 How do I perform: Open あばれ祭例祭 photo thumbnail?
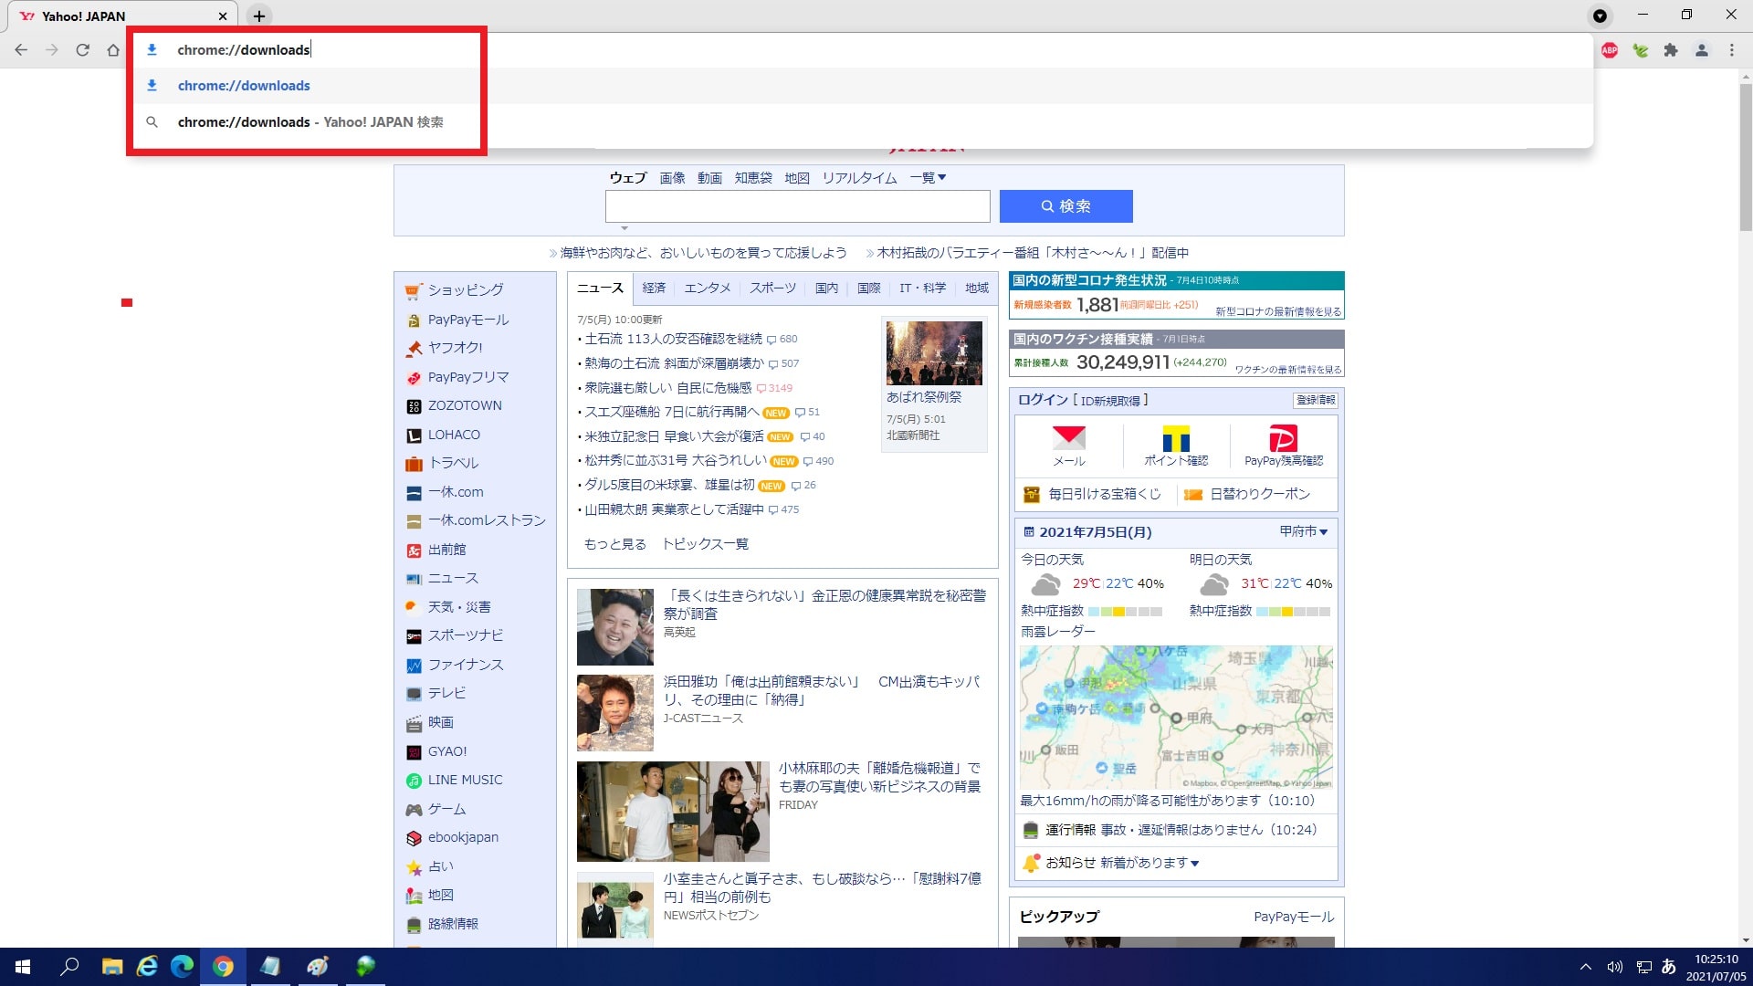tap(934, 352)
